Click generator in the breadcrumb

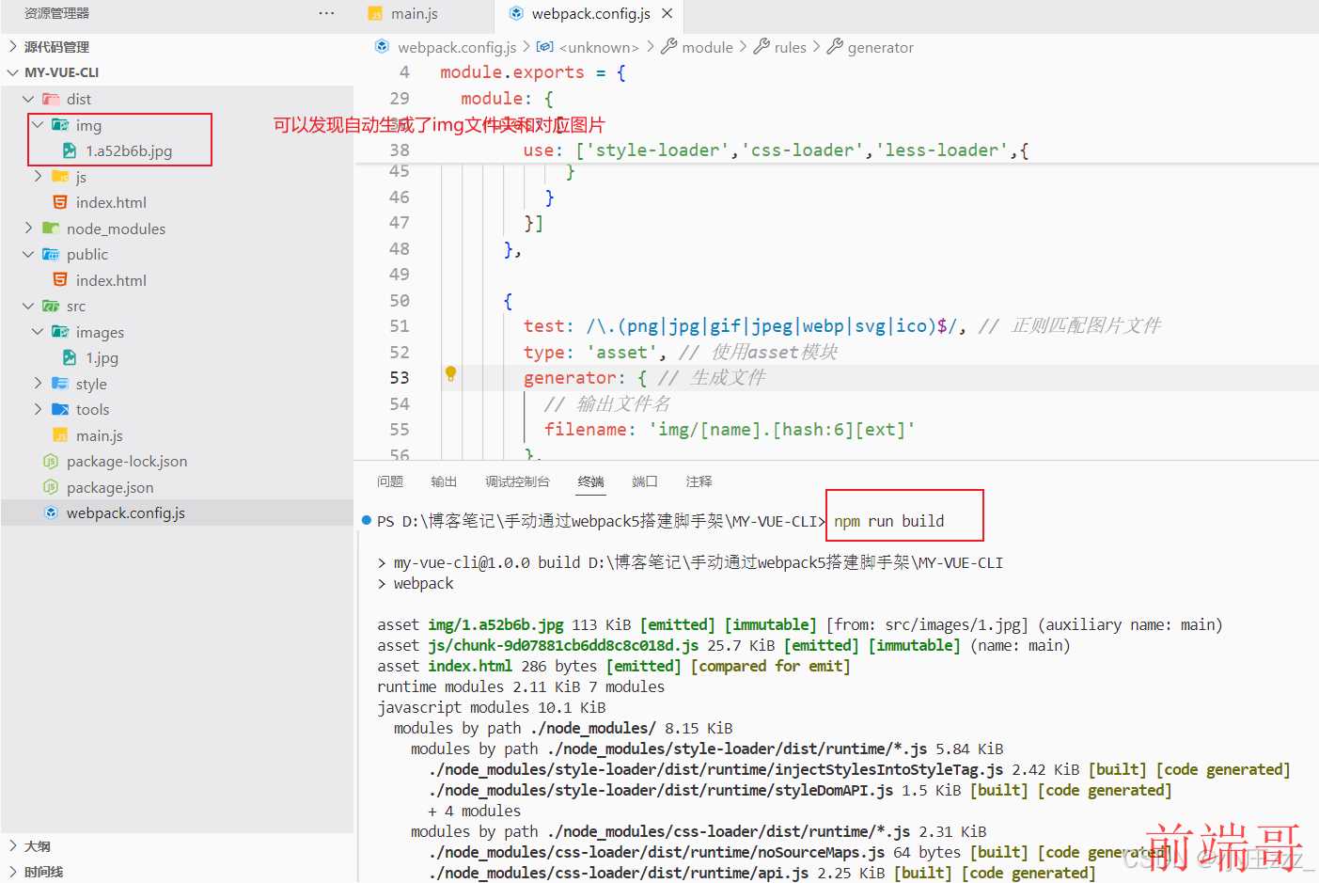pos(881,47)
